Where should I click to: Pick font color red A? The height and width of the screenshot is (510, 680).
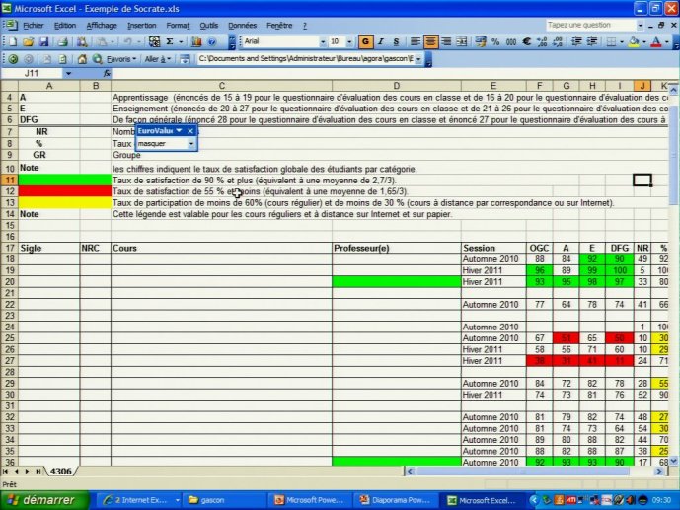click(x=656, y=42)
